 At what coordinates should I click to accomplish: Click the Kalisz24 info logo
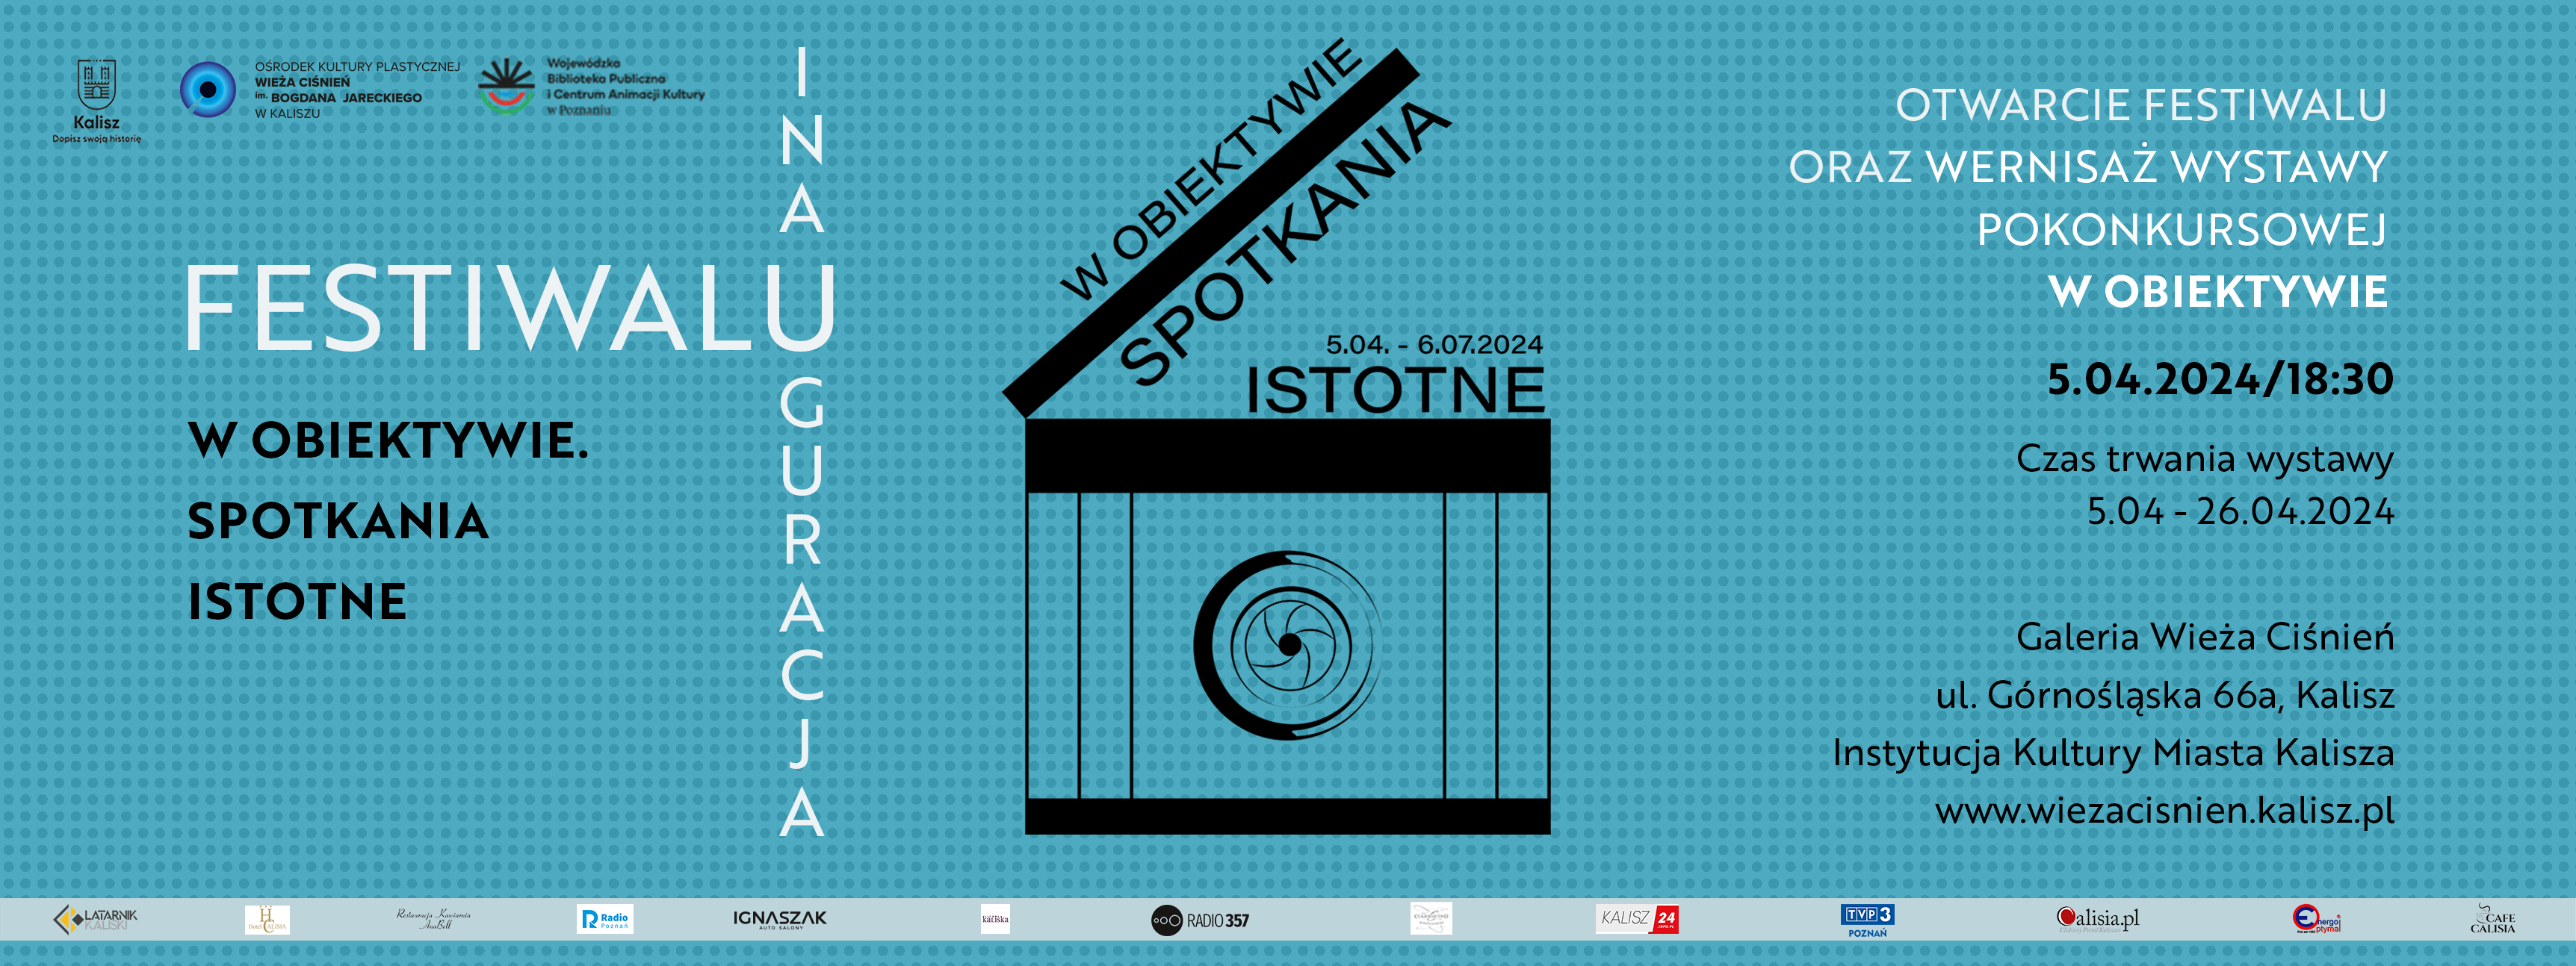click(1638, 919)
